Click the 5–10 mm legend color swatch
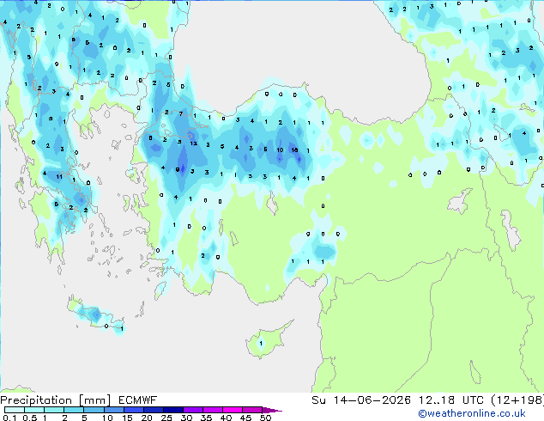The width and height of the screenshot is (544, 421). tap(94, 410)
